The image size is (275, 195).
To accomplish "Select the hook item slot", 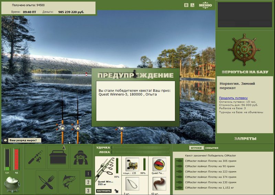I will (132, 184).
